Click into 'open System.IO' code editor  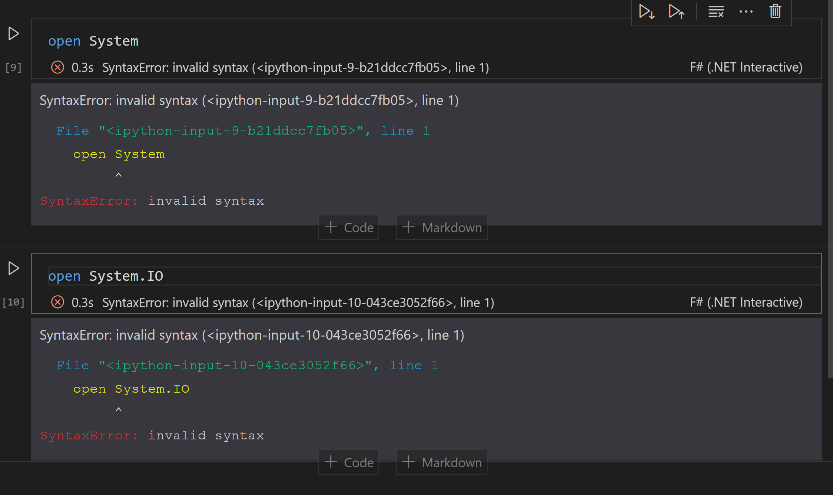[x=434, y=276]
